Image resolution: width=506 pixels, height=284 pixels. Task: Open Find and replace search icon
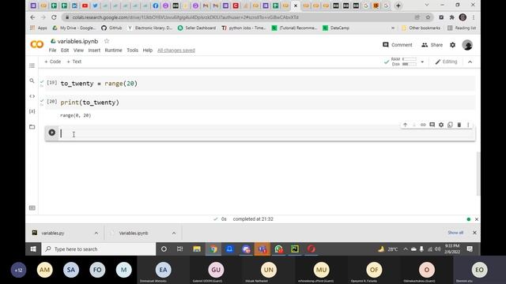coord(32,80)
